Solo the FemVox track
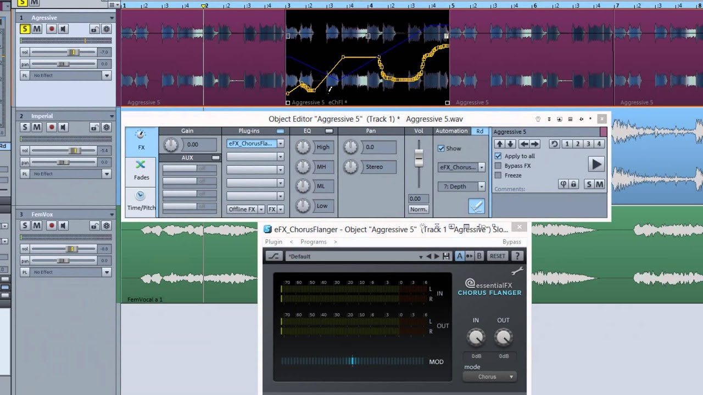Viewport: 703px width, 395px height. pyautogui.click(x=25, y=225)
